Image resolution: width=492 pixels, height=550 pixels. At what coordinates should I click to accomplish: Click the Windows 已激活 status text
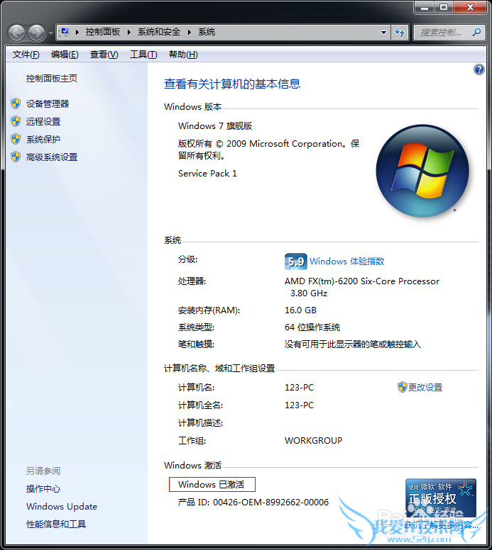coord(211,484)
